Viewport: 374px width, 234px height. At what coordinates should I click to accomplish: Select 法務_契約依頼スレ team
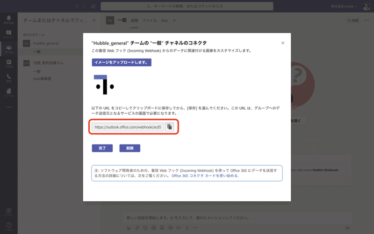49,63
